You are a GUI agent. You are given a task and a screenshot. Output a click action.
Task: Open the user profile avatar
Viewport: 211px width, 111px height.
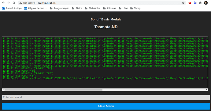pos(206,3)
